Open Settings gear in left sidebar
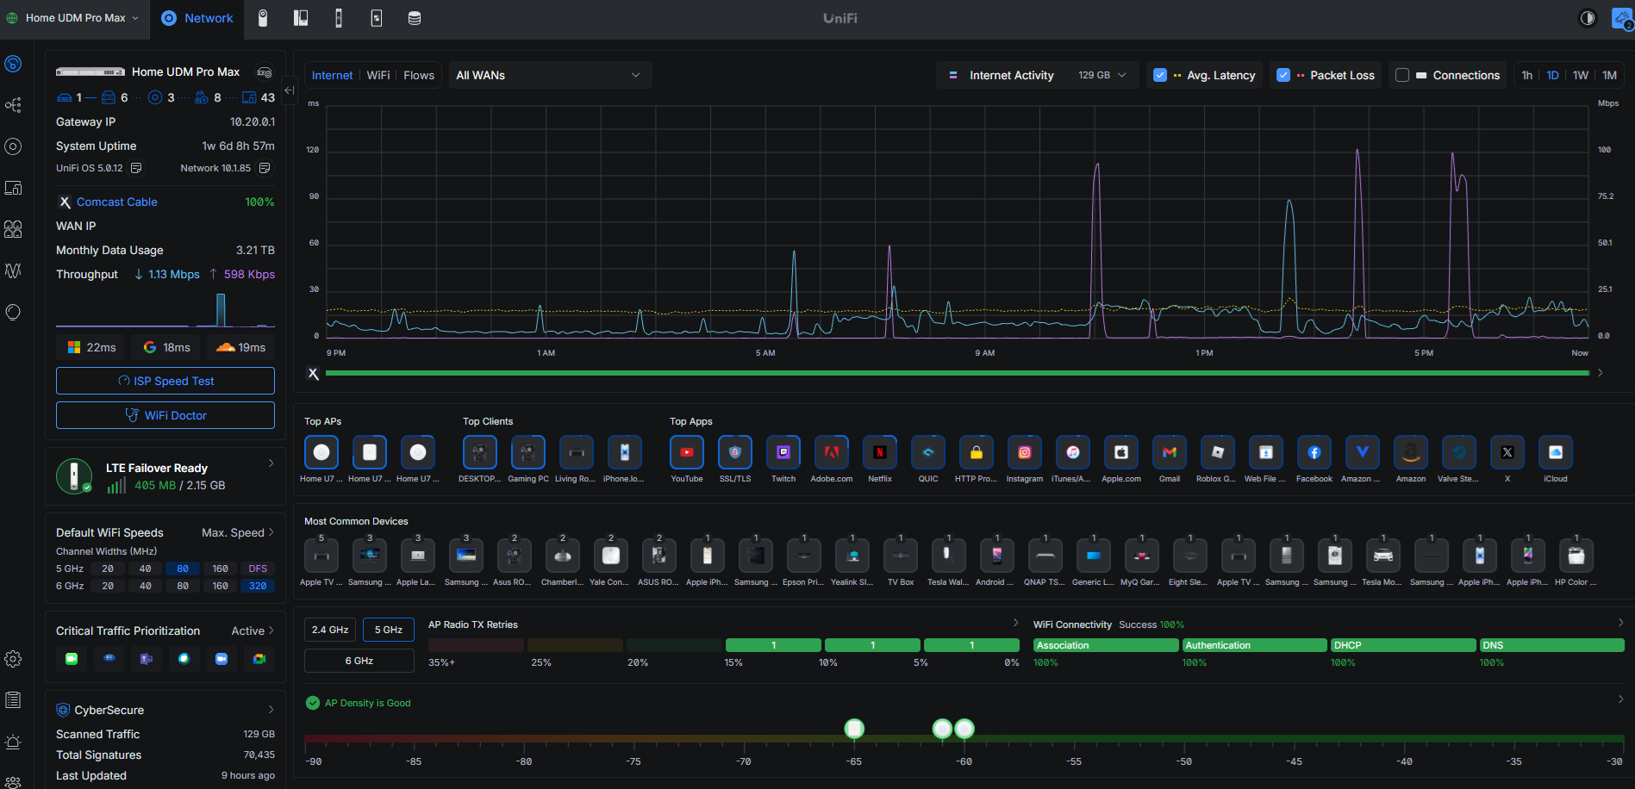Image resolution: width=1635 pixels, height=789 pixels. 13,659
